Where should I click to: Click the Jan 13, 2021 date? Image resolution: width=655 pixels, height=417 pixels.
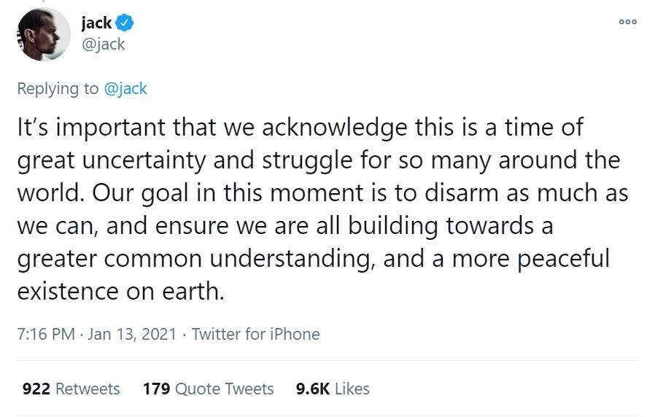(x=132, y=334)
